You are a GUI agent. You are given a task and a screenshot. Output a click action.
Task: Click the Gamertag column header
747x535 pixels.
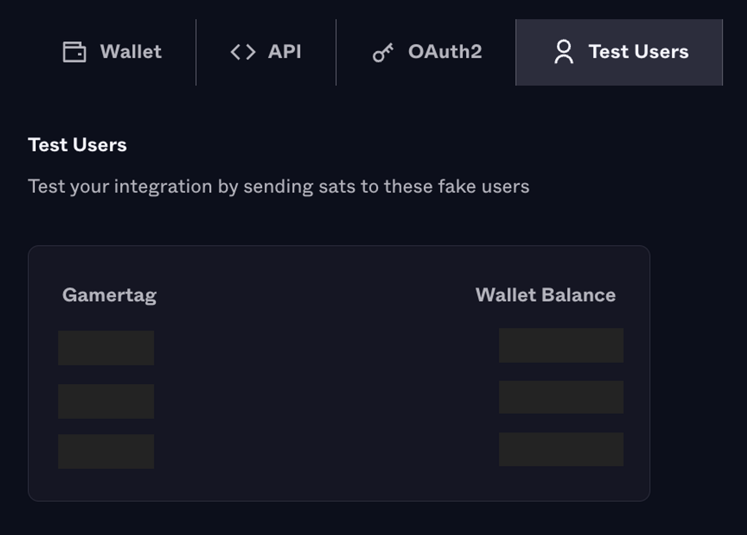(x=110, y=295)
